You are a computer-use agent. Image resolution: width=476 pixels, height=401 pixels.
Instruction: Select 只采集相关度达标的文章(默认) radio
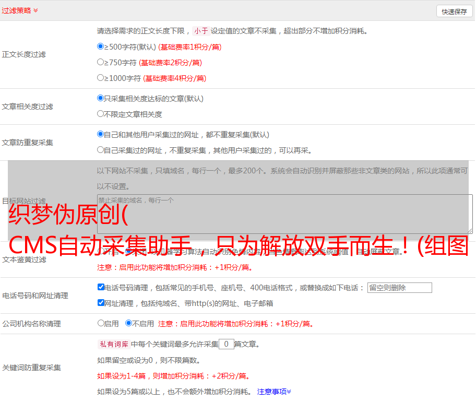pos(100,98)
